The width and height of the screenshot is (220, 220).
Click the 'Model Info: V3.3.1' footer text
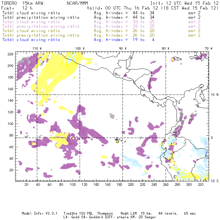(40, 213)
